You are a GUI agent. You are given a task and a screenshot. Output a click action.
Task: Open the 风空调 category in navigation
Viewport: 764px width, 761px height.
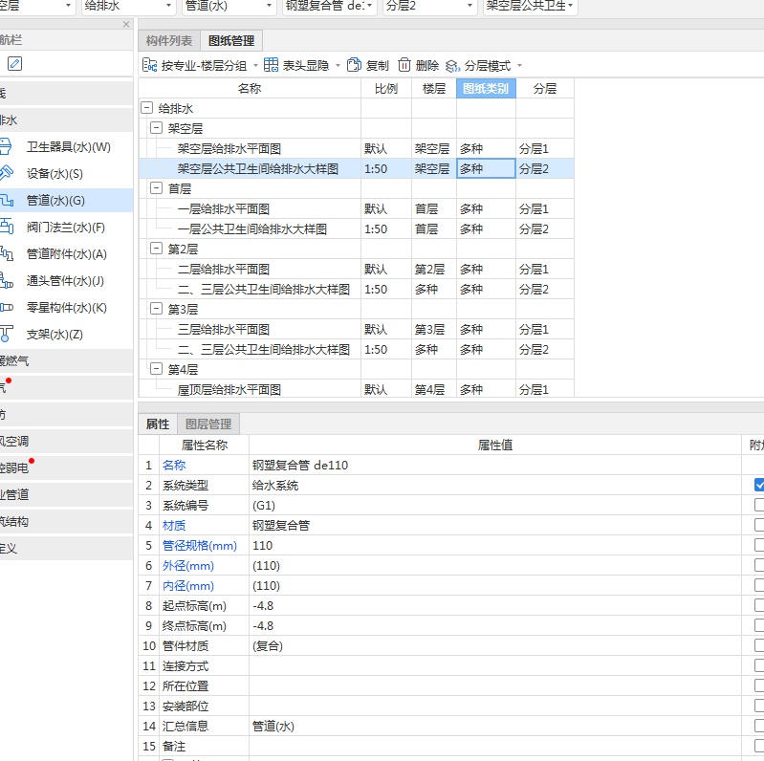click(x=66, y=441)
